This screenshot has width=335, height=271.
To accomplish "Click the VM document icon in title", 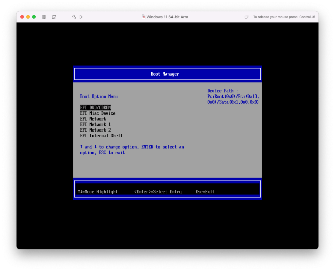I will tap(143, 17).
